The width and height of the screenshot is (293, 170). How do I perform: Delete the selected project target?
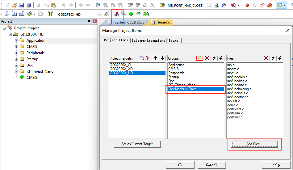(x=149, y=58)
